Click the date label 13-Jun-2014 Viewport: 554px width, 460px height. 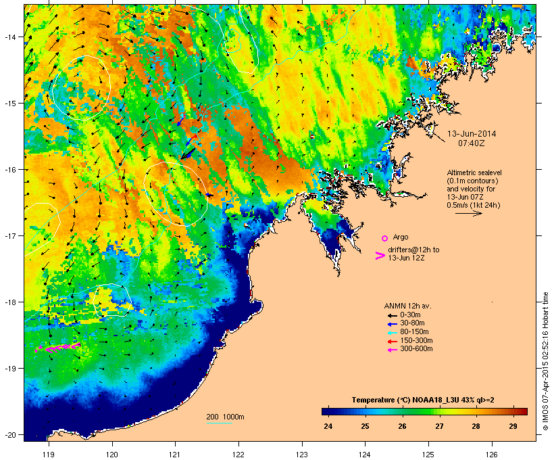coord(472,134)
